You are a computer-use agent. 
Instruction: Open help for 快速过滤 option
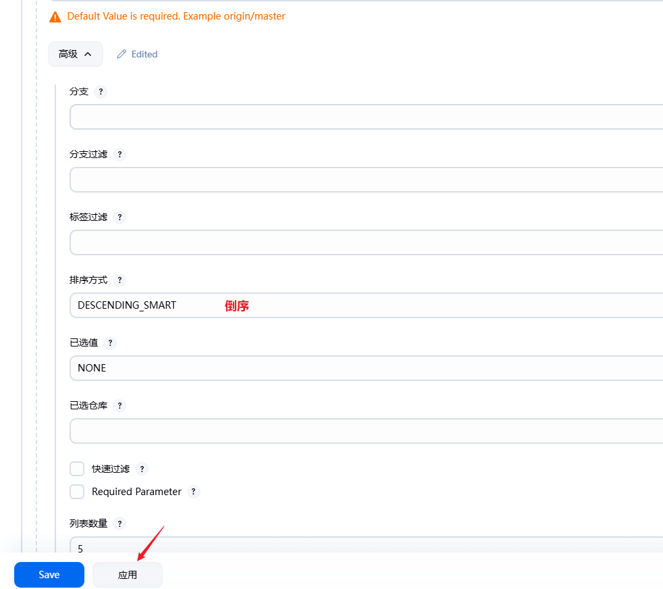142,469
